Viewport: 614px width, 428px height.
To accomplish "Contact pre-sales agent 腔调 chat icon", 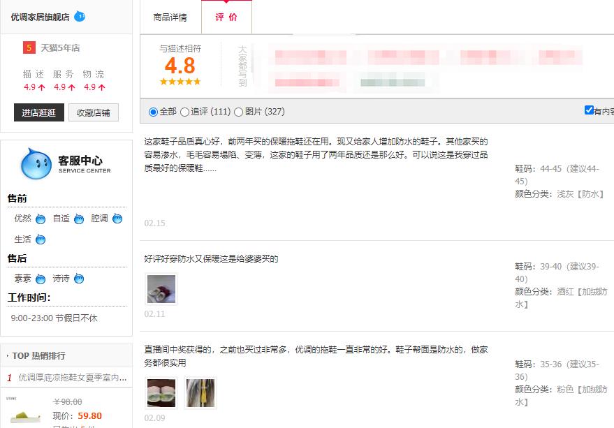I will tap(116, 218).
